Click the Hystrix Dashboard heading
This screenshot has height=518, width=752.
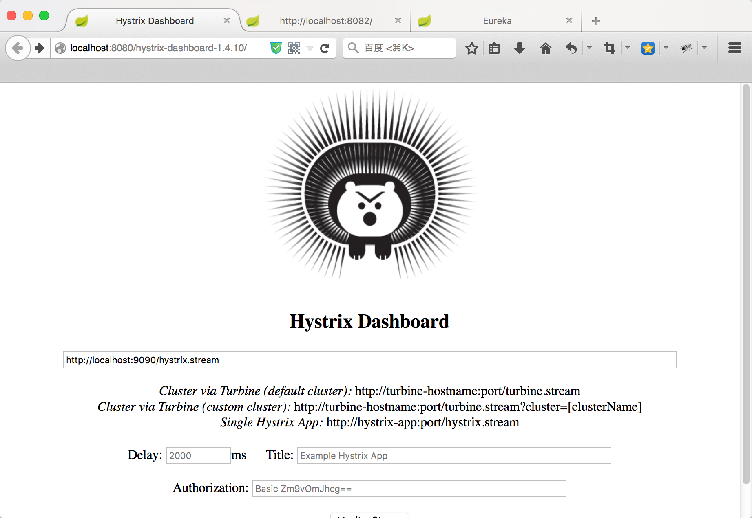click(369, 321)
